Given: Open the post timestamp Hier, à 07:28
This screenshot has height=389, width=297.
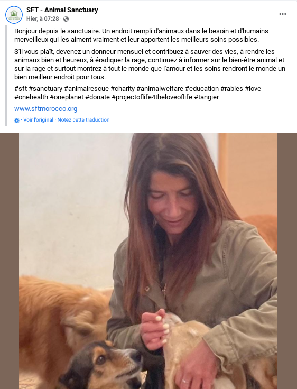Looking at the screenshot, I should [43, 19].
